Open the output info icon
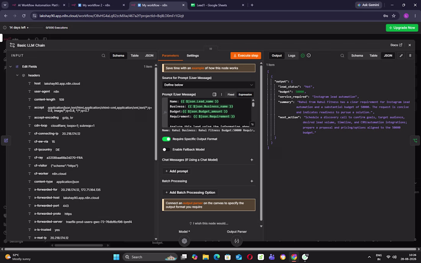This screenshot has width=421, height=263. (x=309, y=55)
